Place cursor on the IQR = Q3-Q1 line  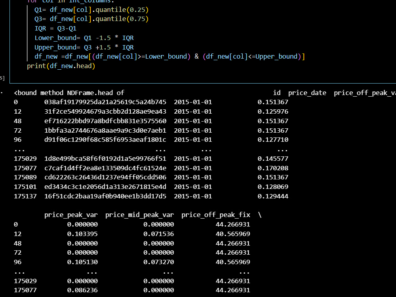tap(55, 29)
